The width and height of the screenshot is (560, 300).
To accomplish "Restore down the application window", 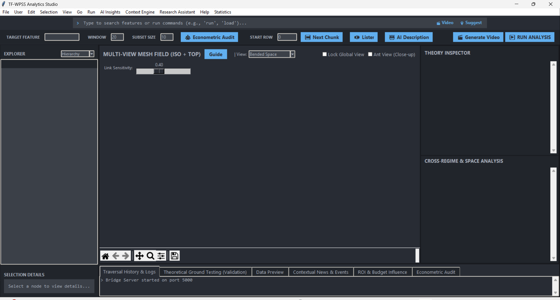I will pos(533,4).
